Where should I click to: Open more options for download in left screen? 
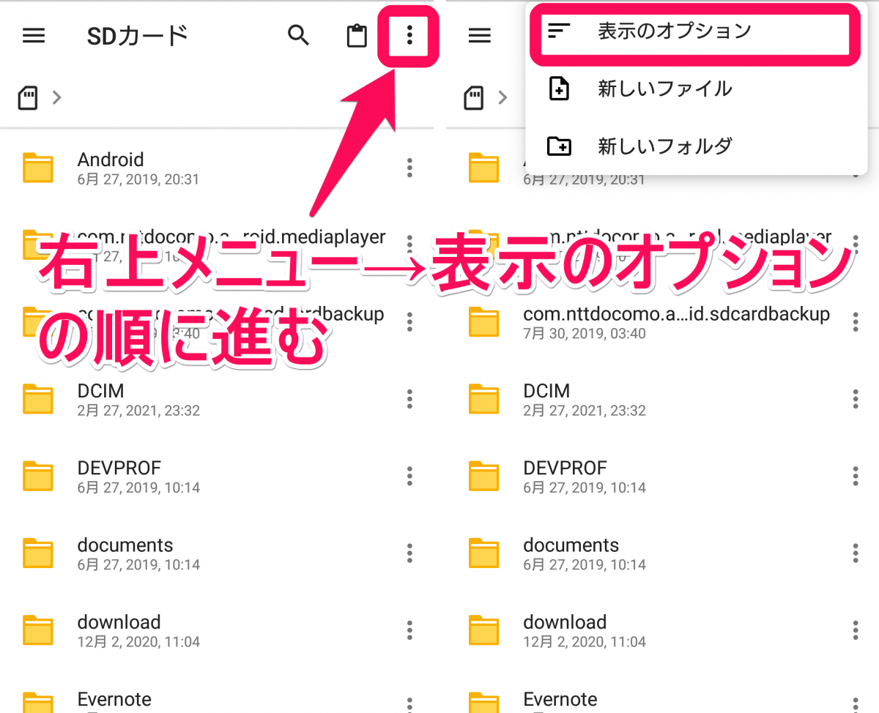[409, 630]
